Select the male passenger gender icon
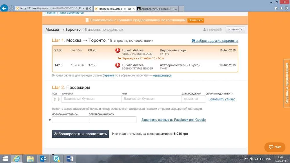This screenshot has width=290, height=163. click(55, 99)
